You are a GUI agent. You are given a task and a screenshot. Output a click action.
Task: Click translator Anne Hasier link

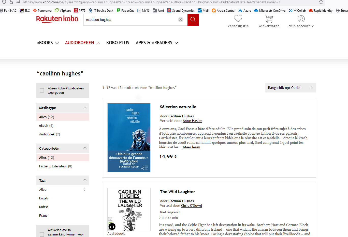[192, 121]
